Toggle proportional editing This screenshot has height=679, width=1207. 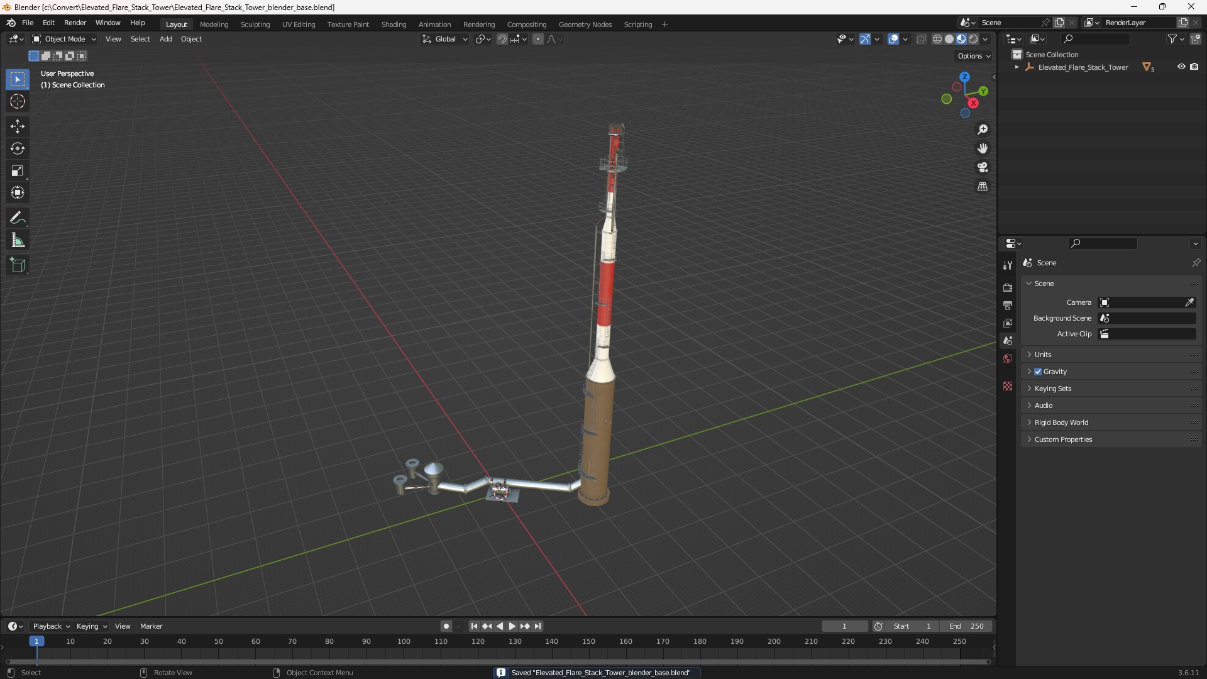pyautogui.click(x=537, y=39)
